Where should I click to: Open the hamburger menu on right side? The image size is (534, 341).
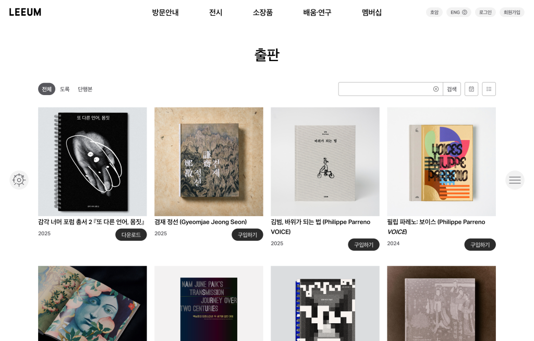[515, 180]
